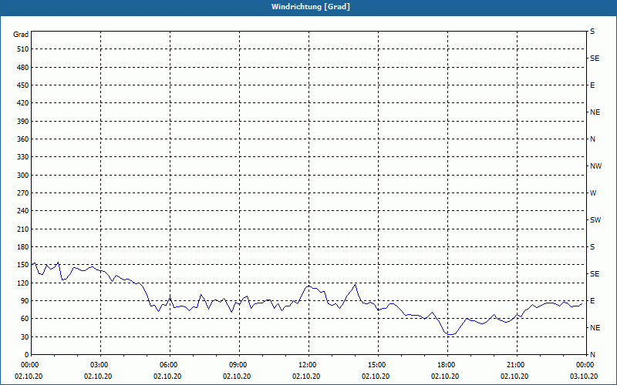Viewport: 617px width, 385px height.
Task: Select the 510 degree axis label
Action: point(23,49)
